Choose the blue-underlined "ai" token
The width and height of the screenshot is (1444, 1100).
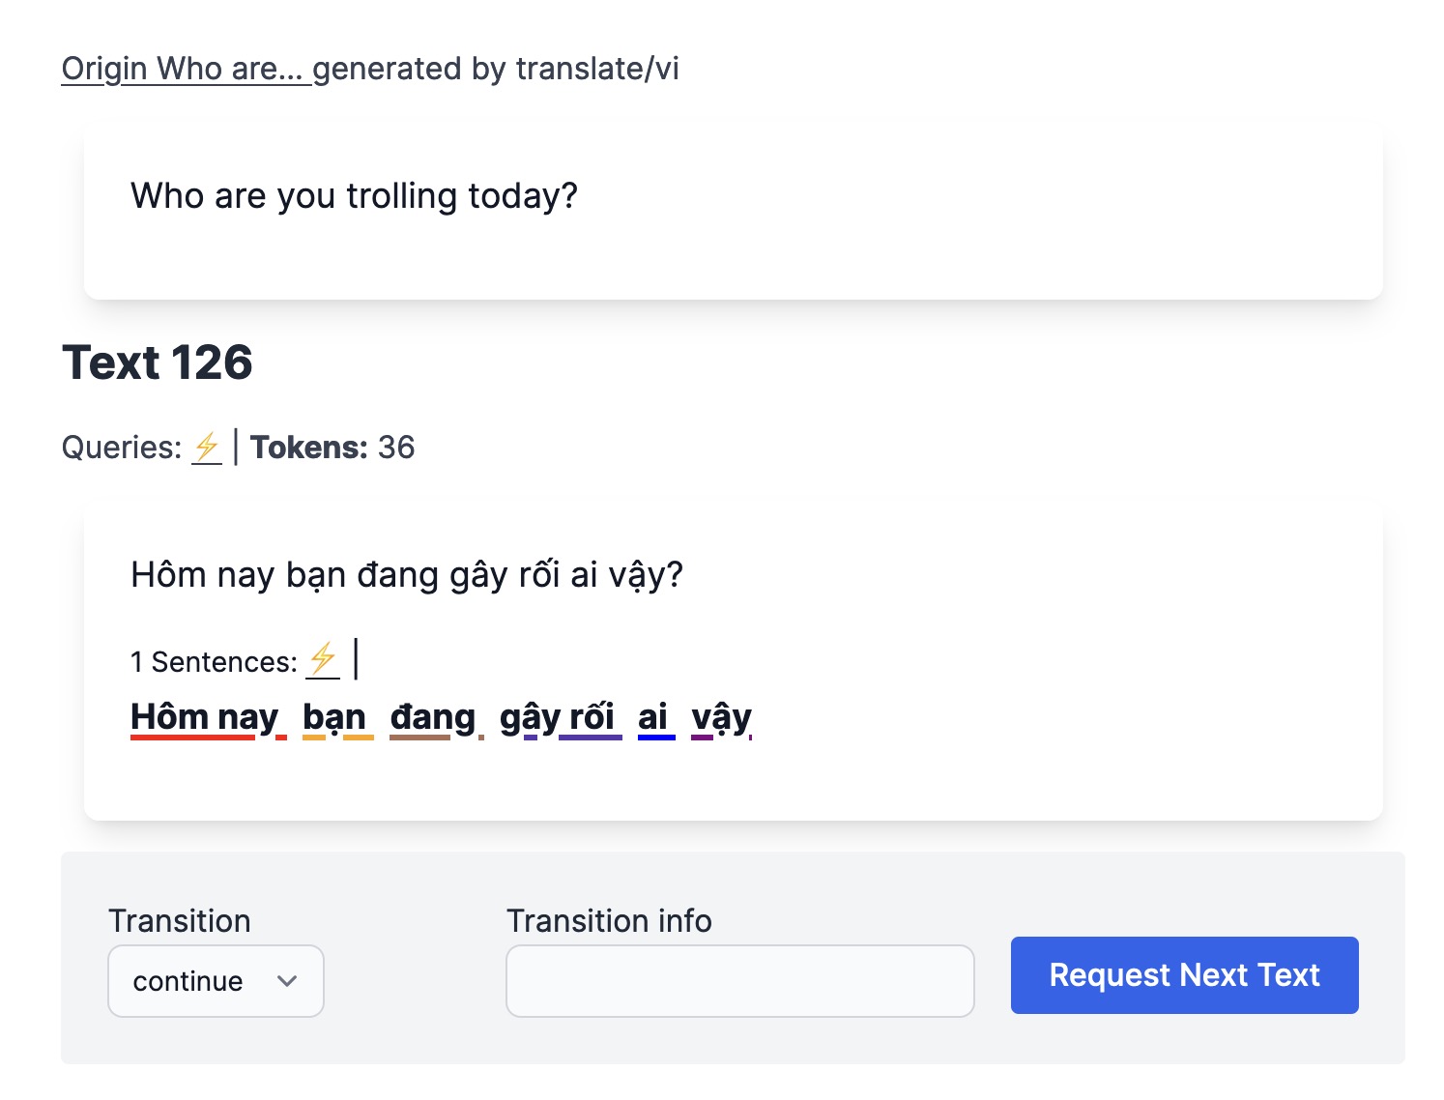point(652,718)
